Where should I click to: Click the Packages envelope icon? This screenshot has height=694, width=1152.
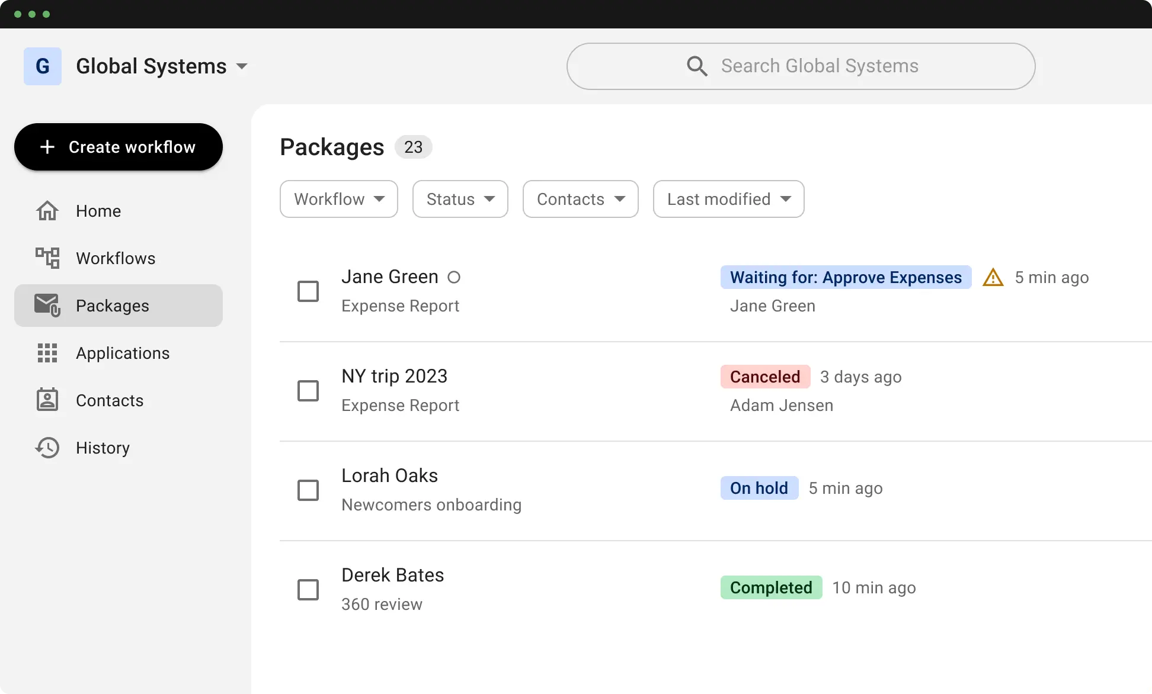pos(47,306)
